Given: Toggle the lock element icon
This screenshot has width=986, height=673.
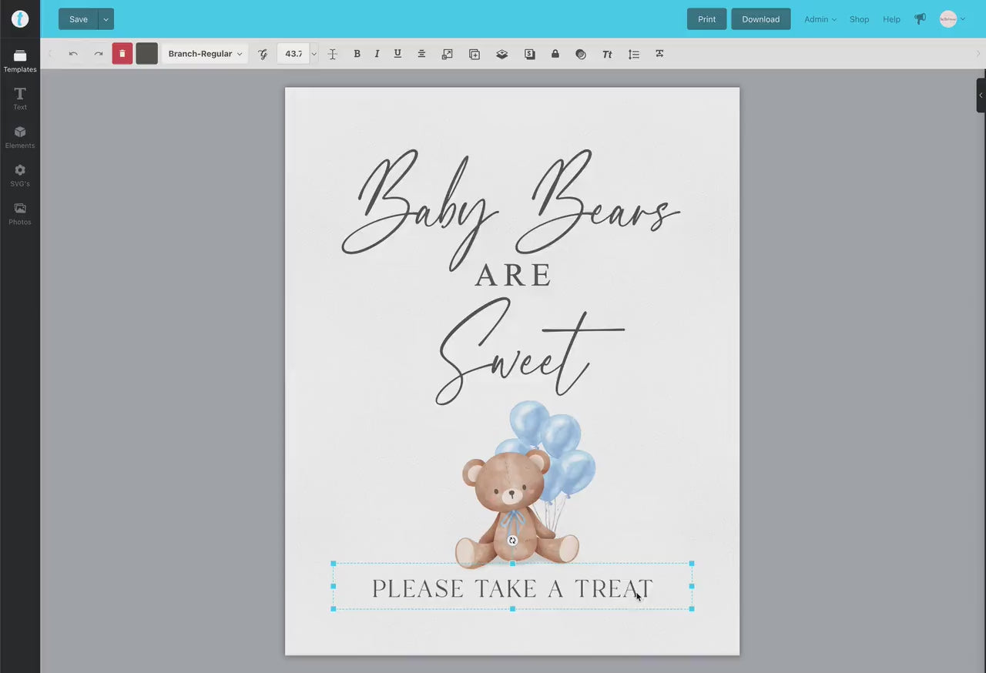Looking at the screenshot, I should pos(555,54).
